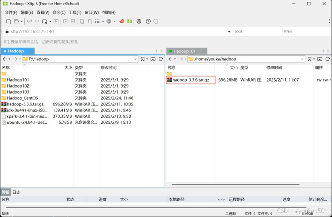This screenshot has height=217, width=332.
Task: Go back in remote /home/youka/hadoop pane
Action: (x=170, y=59)
